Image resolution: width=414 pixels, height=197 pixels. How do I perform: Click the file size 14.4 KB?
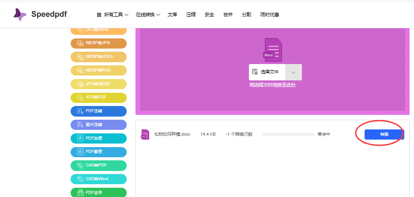208,134
